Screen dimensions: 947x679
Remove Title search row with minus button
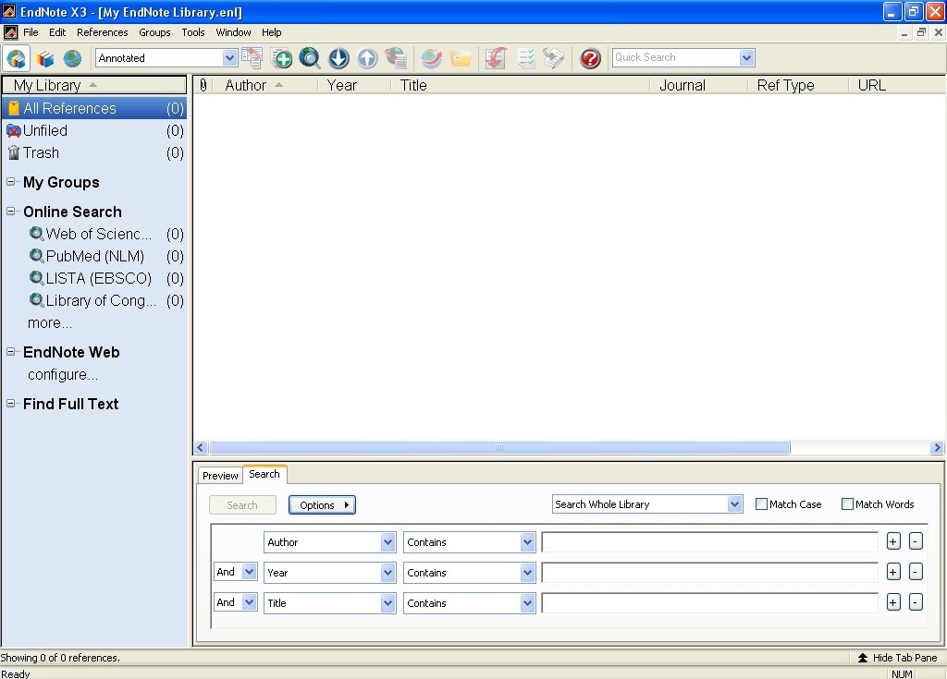click(x=916, y=601)
